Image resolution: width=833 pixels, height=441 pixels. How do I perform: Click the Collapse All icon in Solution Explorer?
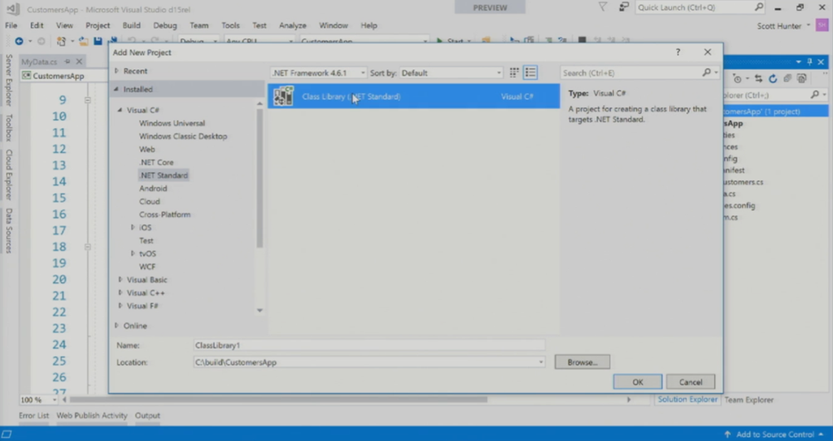(x=787, y=79)
